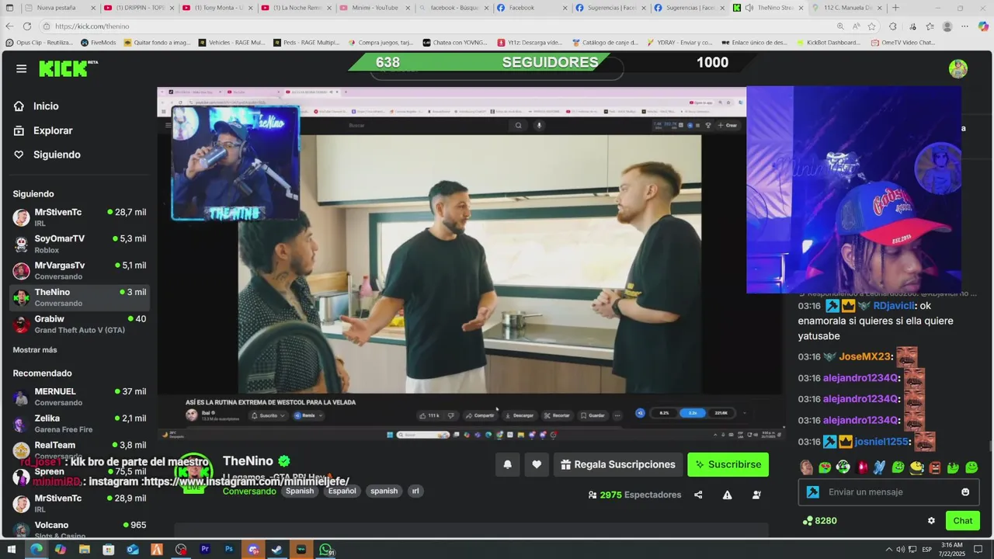Toggle the follow heart button
Viewport: 994px width, 559px height.
536,464
